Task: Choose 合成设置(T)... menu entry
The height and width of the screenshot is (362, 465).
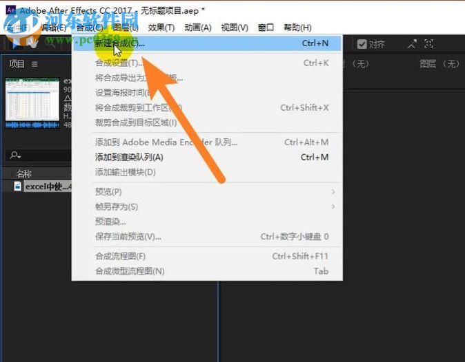Action: (207, 63)
